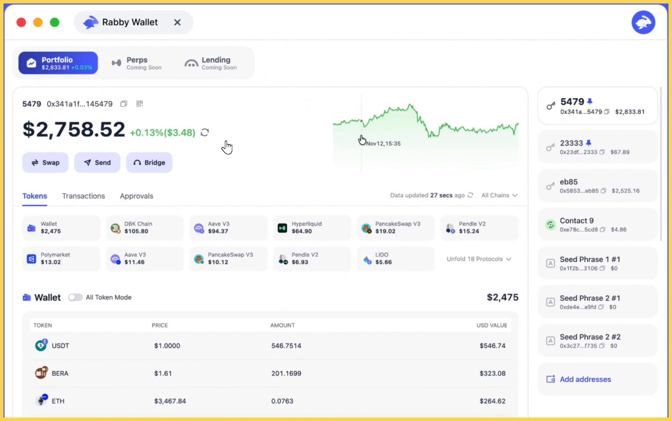672x421 pixels.
Task: Open the PancakeSwap V3 $19.02 card
Action: point(396,228)
